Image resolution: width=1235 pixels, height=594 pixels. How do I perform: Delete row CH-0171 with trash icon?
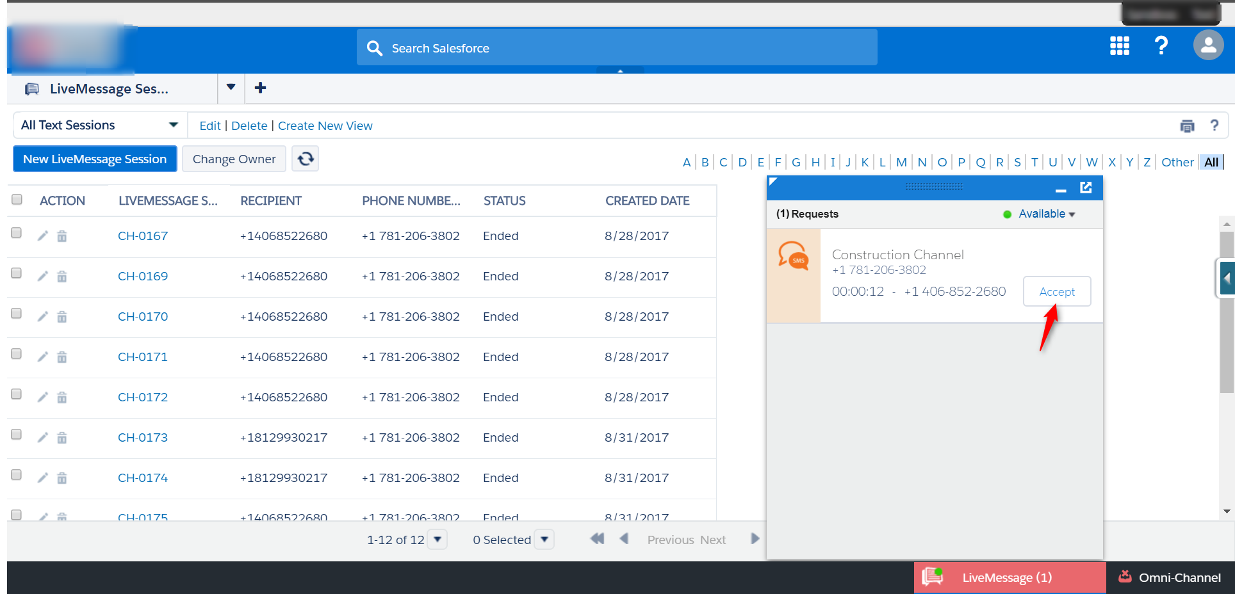point(62,357)
